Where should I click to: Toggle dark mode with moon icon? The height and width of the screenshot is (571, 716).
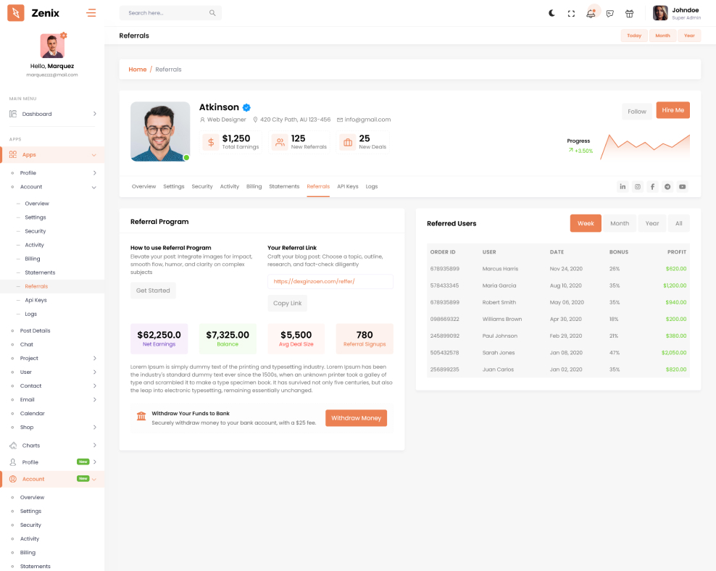pos(551,13)
